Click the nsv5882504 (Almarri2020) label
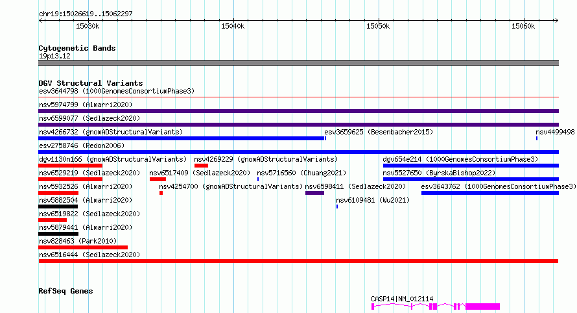This screenshot has height=313, width=577. (x=86, y=200)
